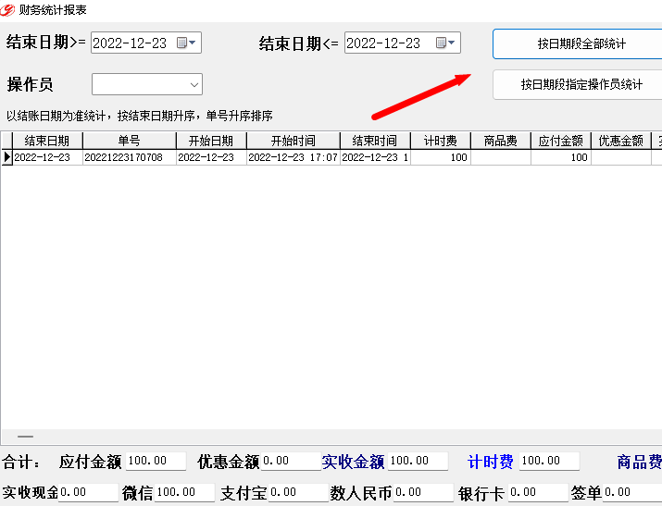Screen dimensions: 662x506
Task: Click the 单号 column header
Action: pyautogui.click(x=130, y=141)
